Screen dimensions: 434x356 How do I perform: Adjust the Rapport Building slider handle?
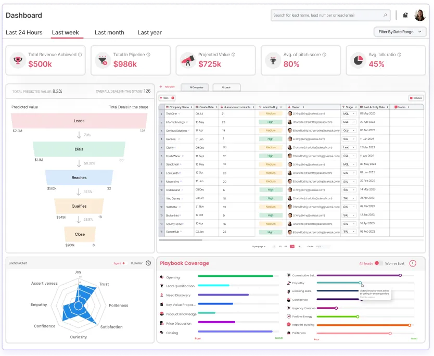410,325
